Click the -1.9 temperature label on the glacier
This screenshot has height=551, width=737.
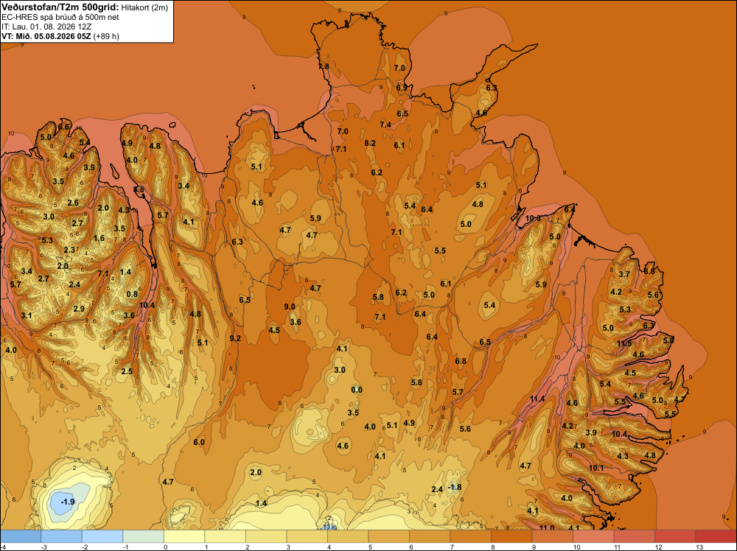(68, 502)
